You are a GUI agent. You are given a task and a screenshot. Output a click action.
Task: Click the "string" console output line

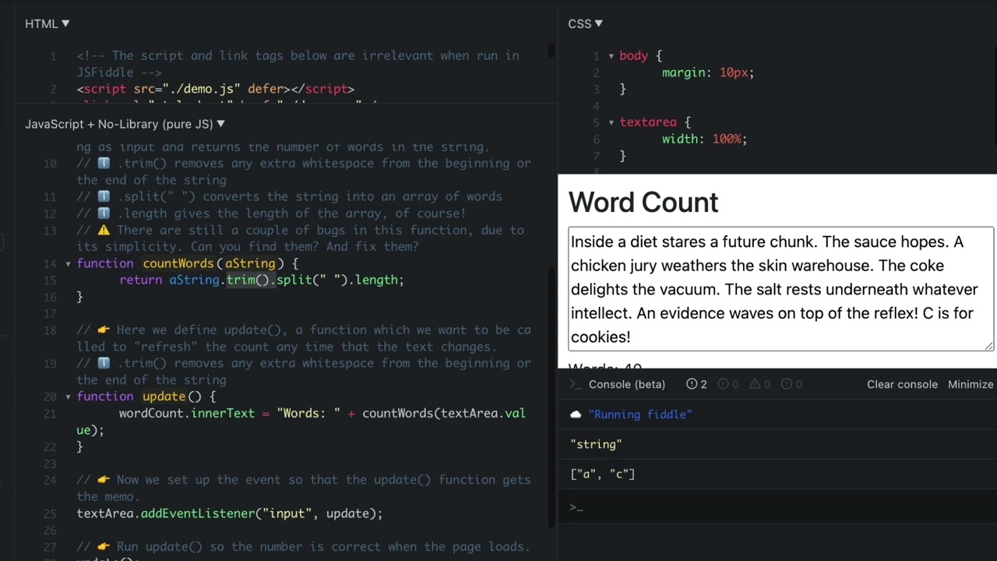(596, 444)
